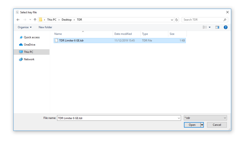The width and height of the screenshot is (245, 145).
Task: Toggle the preview pane
Action: [217, 27]
